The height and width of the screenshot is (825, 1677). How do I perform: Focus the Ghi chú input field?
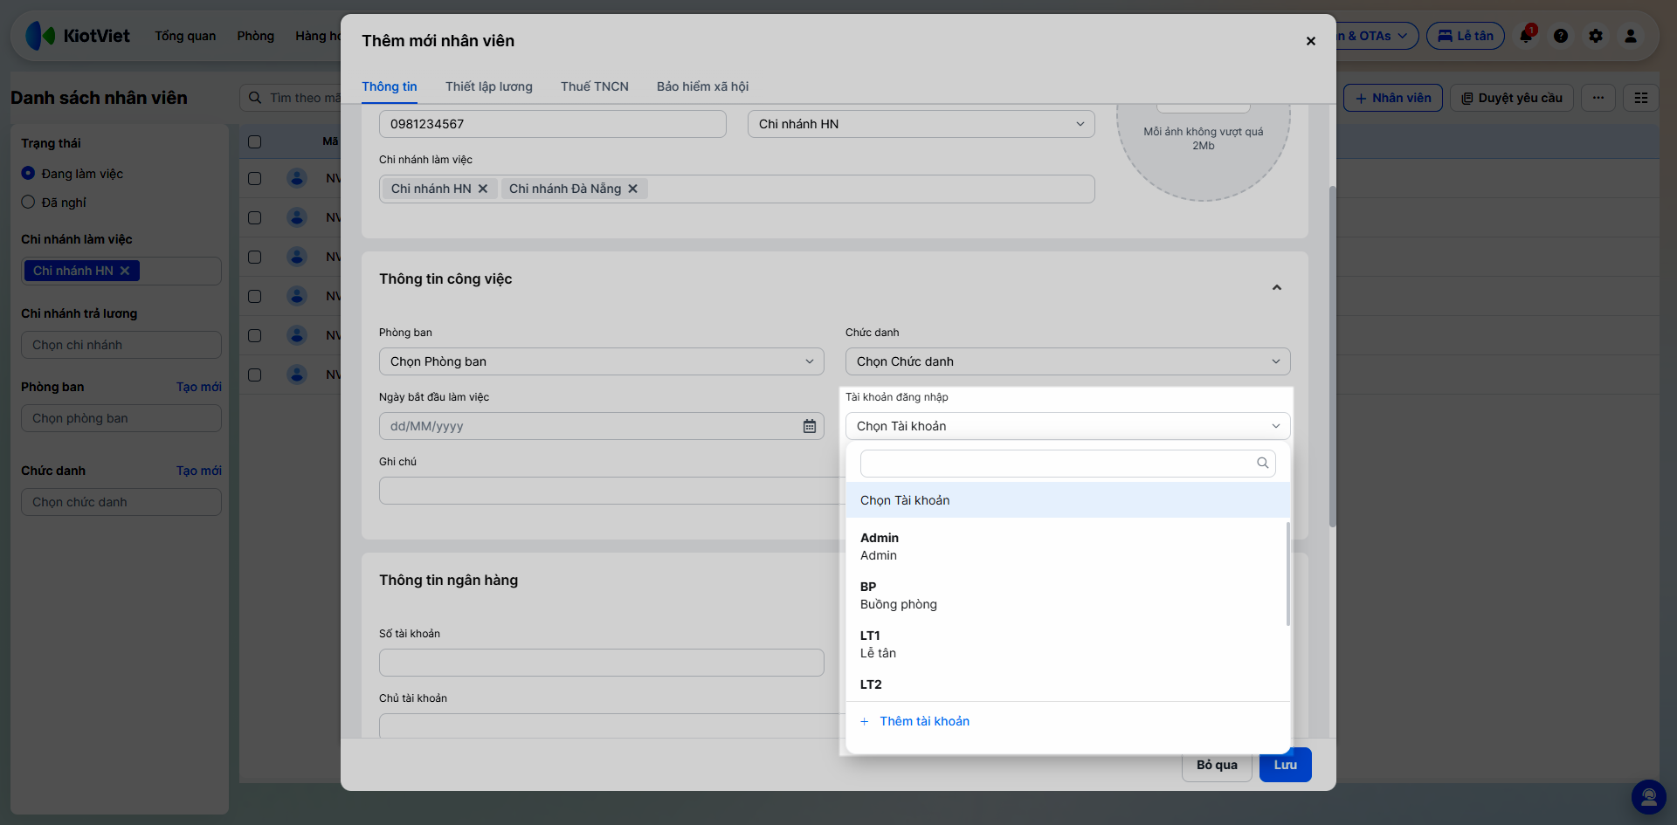pos(611,491)
